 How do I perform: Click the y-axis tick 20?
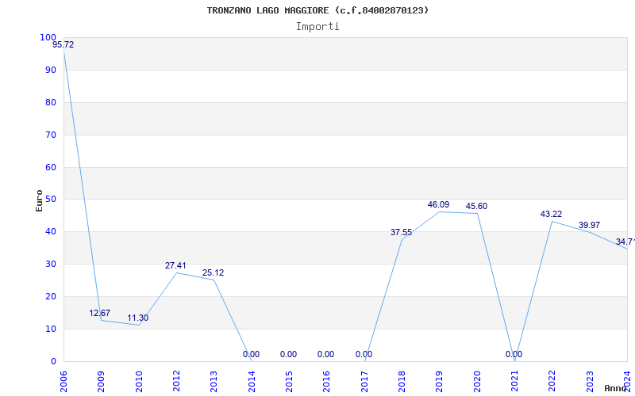[x=51, y=296]
